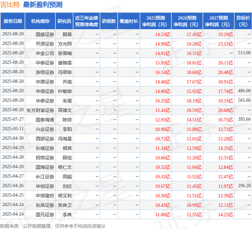Click institution 兴业证券
This screenshot has height=229, width=252.
[x=45, y=129]
